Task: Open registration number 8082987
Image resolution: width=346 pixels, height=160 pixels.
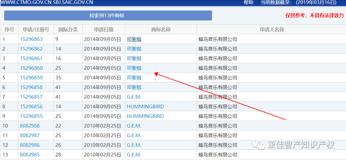Action: pyautogui.click(x=30, y=136)
